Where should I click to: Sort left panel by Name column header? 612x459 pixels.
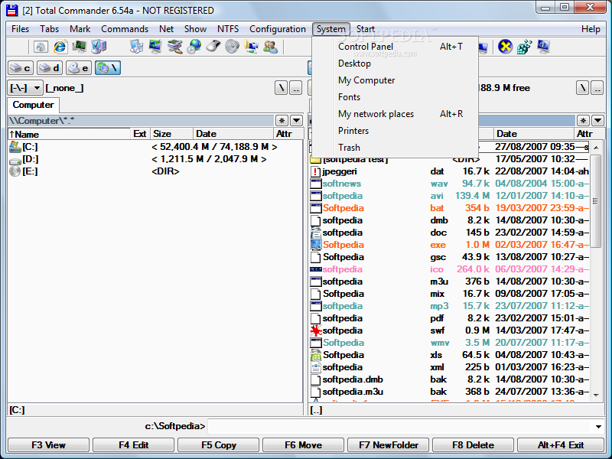69,134
